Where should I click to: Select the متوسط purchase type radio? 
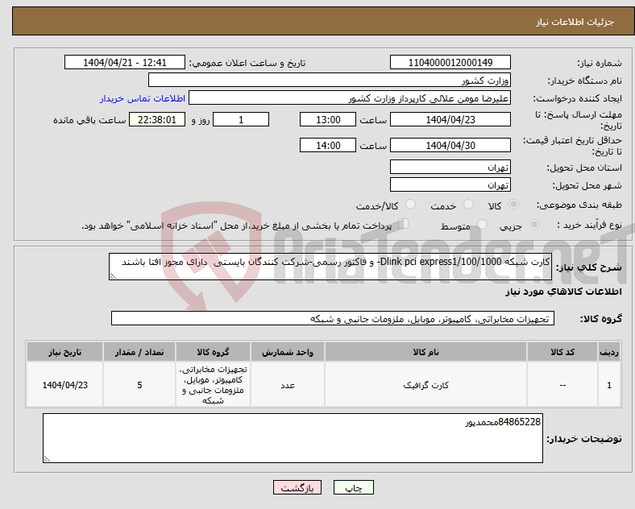[482, 224]
